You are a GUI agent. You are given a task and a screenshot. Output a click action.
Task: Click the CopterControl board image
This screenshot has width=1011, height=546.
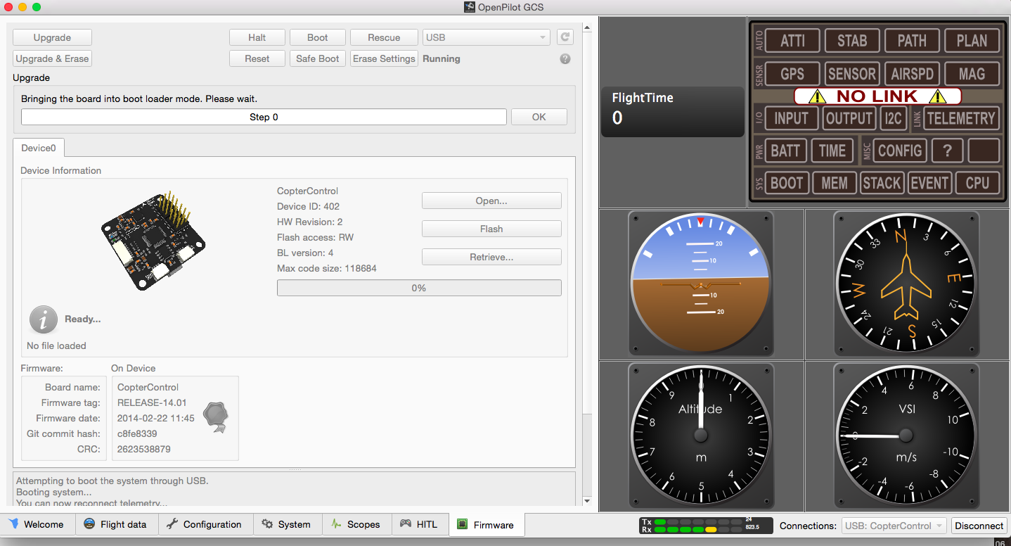[153, 242]
